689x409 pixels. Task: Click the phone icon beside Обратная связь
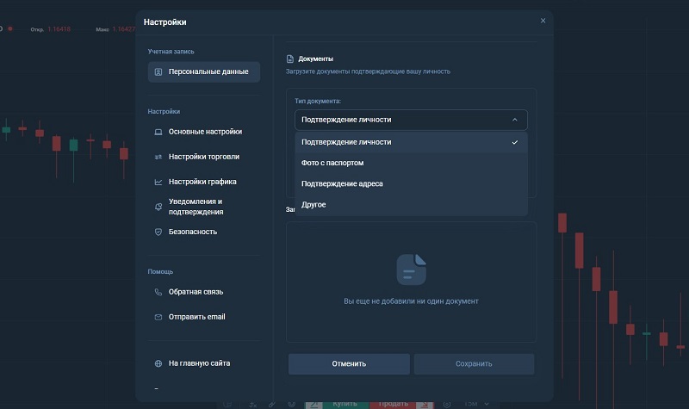click(158, 292)
